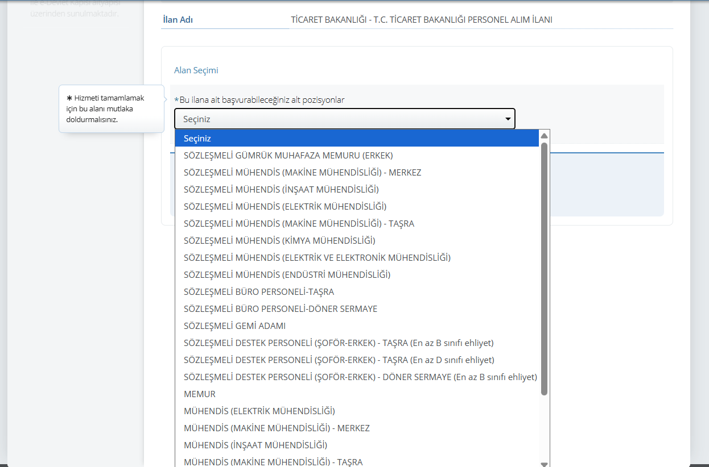Screen dimensions: 709x467
Task: Select the MEMUR position
Action: pyautogui.click(x=200, y=394)
